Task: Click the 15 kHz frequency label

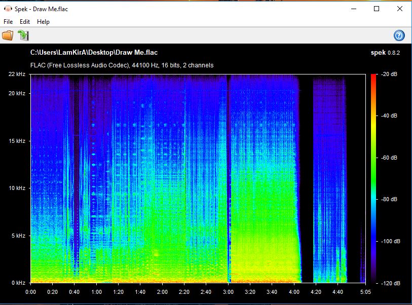Action: tap(17, 141)
